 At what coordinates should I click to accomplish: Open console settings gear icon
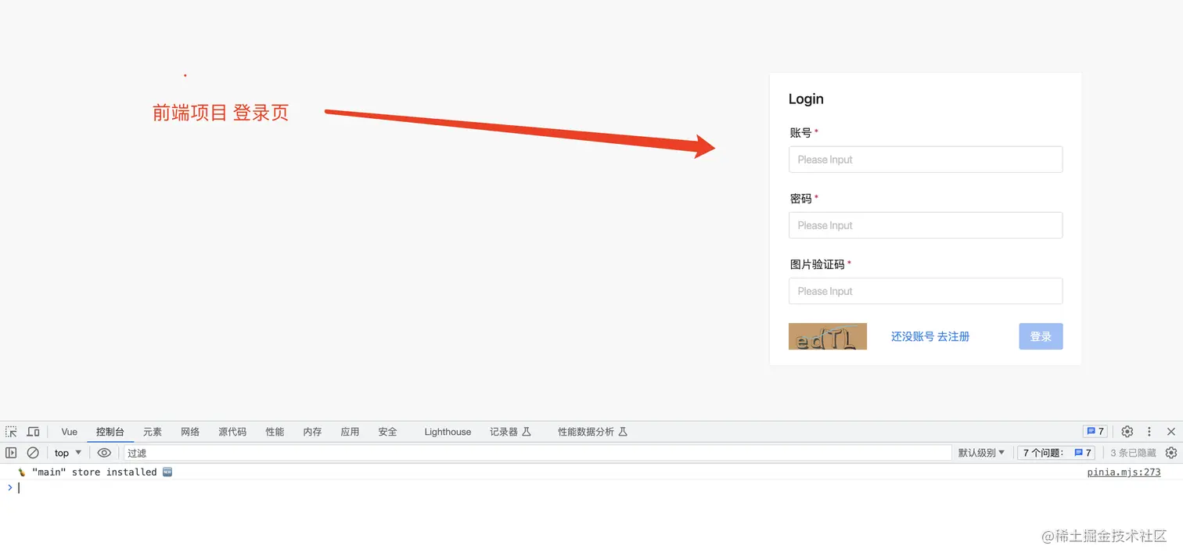tap(1171, 453)
